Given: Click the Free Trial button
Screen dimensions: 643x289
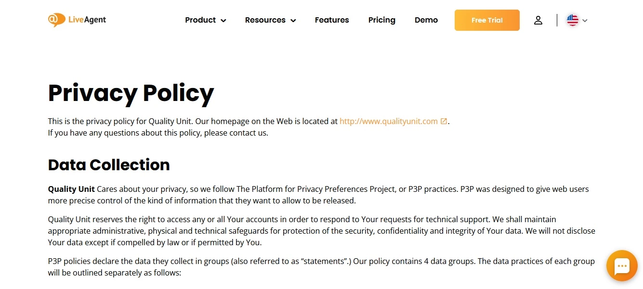Looking at the screenshot, I should tap(486, 20).
